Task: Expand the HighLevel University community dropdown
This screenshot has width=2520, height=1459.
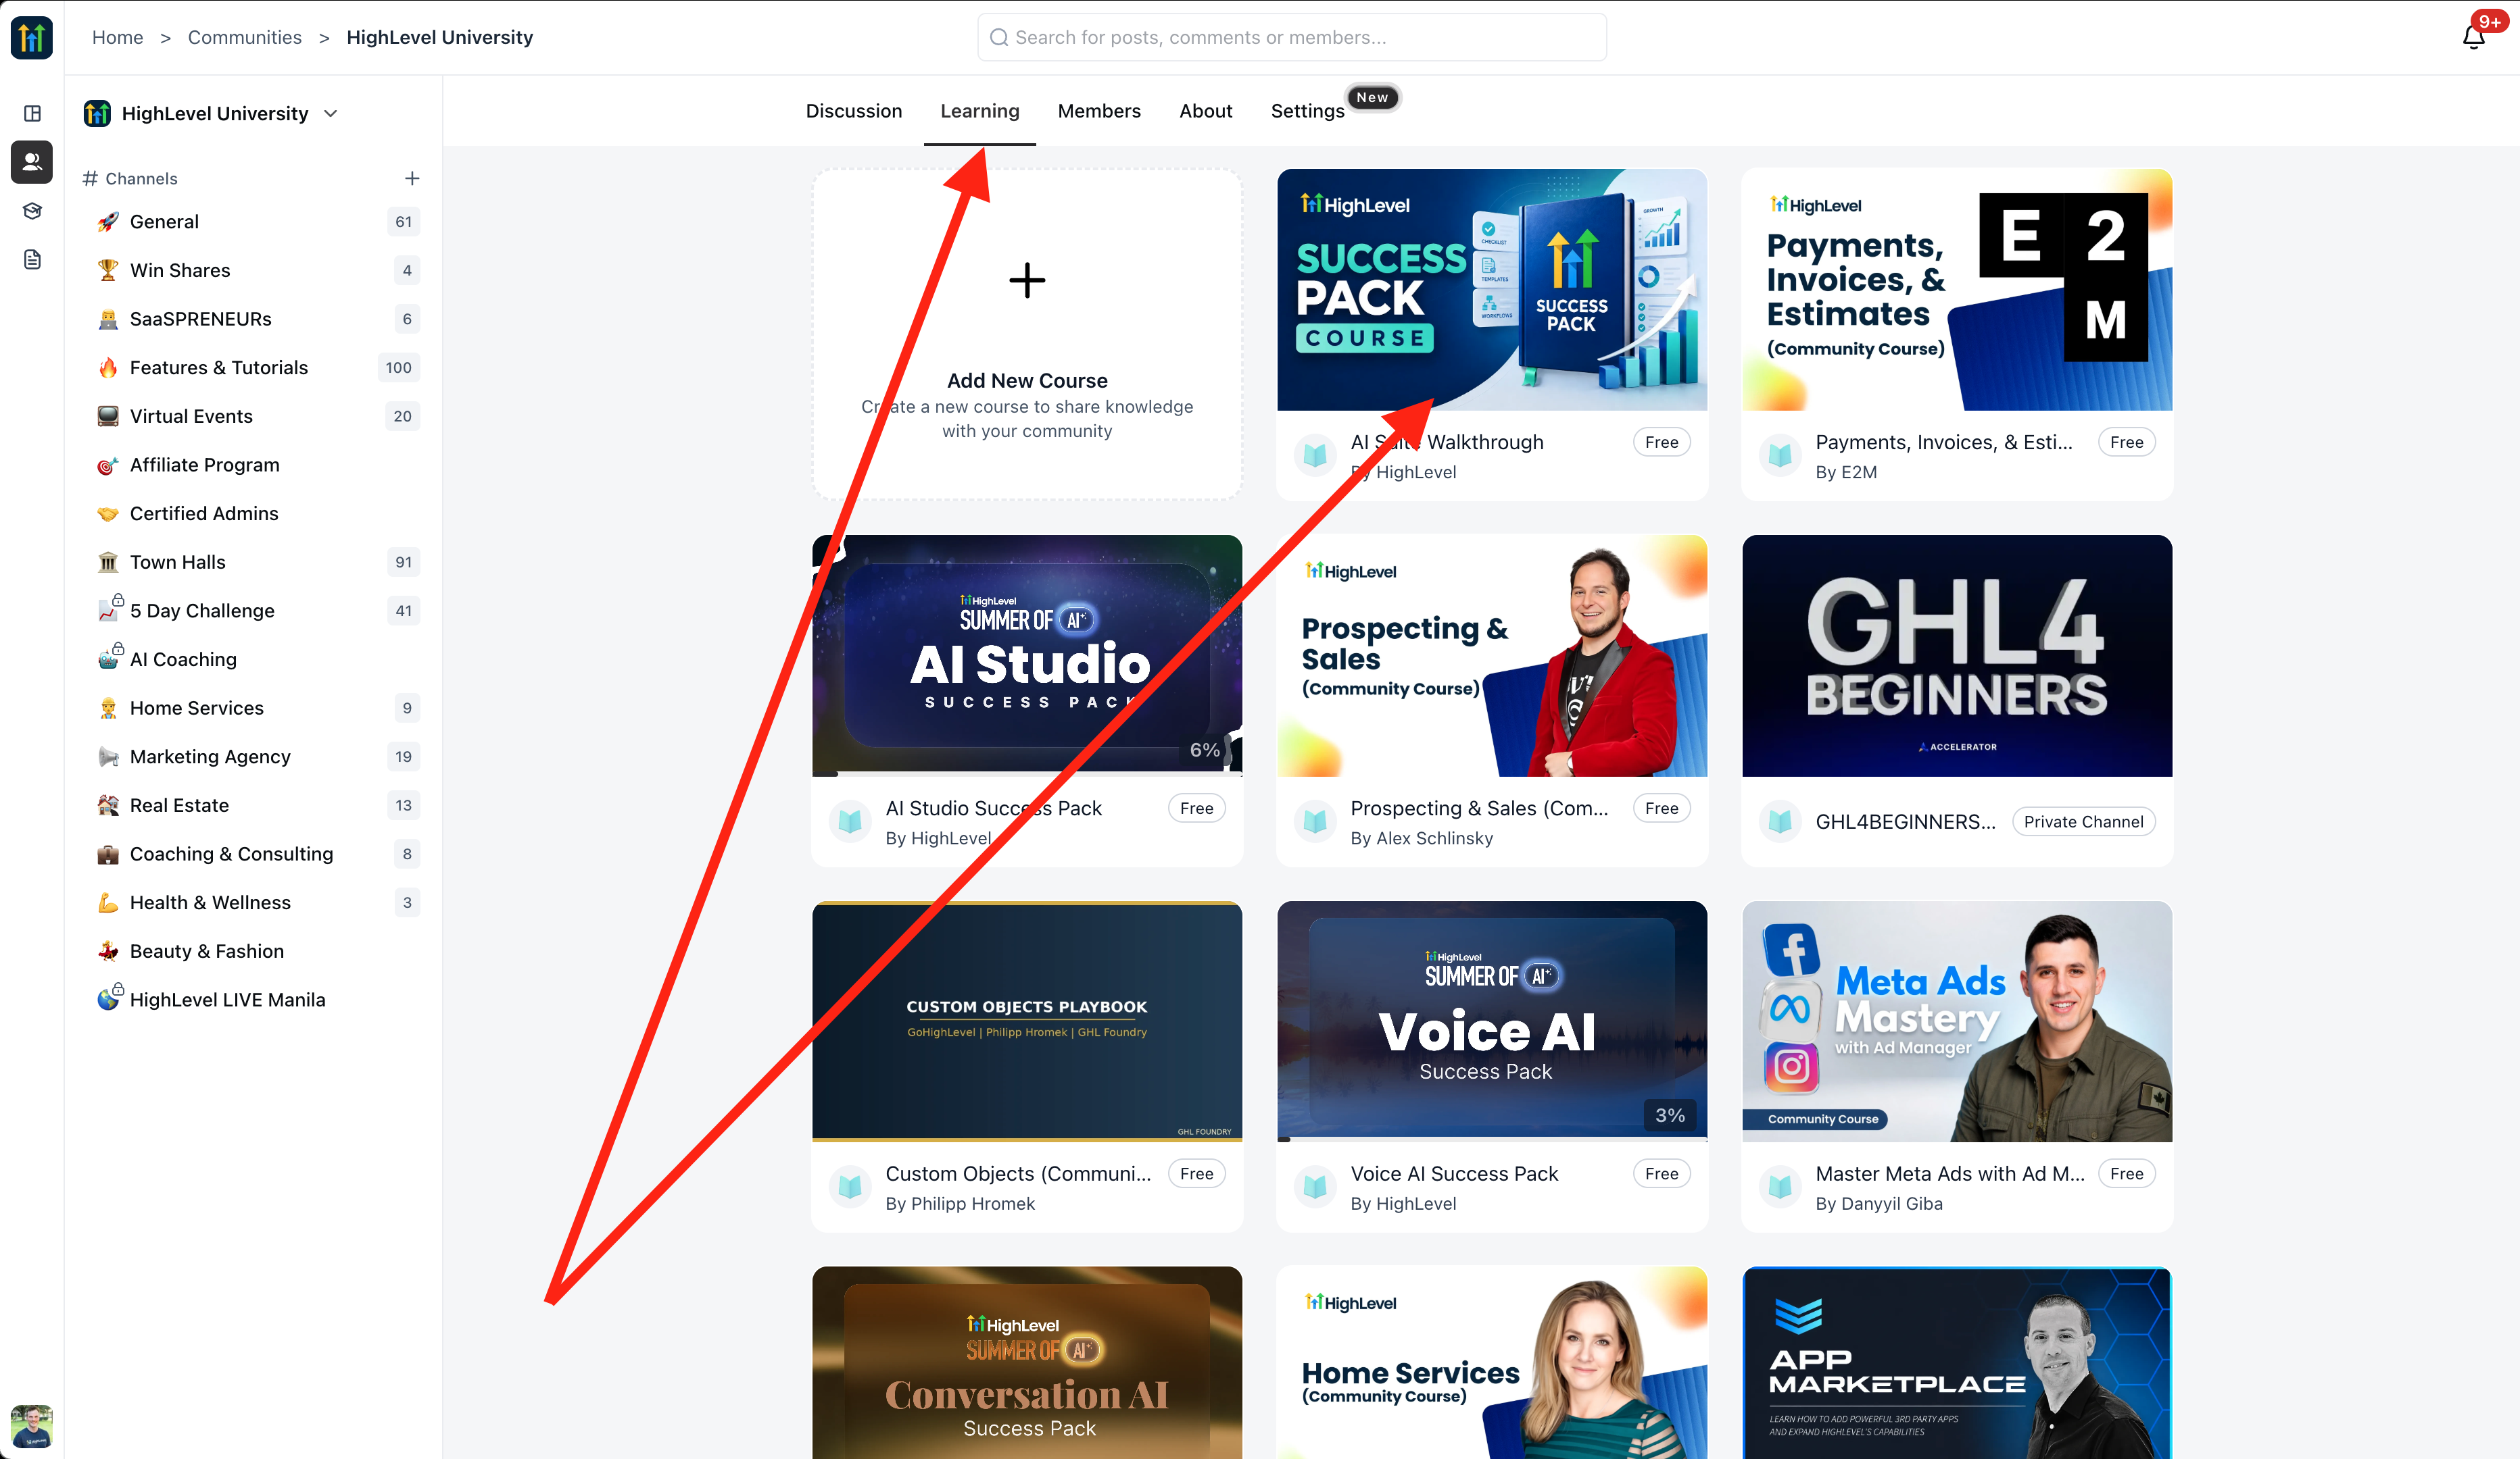Action: [x=331, y=114]
